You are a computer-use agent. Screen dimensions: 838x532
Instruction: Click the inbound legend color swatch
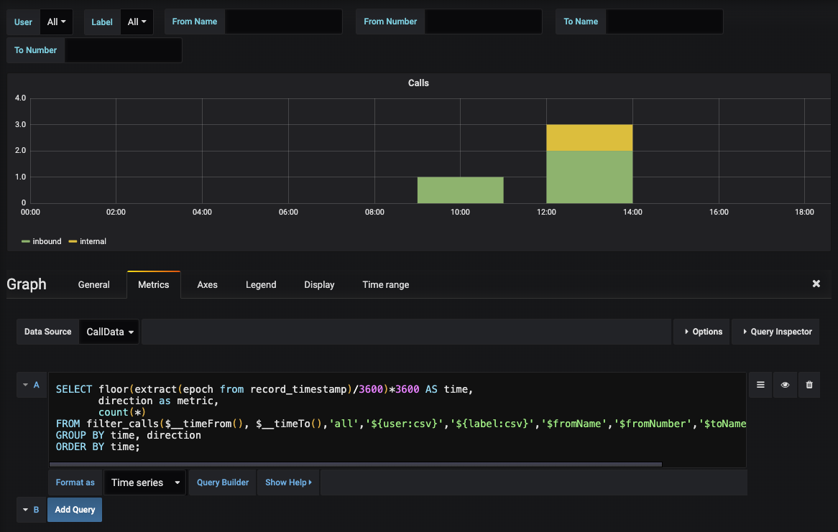[x=24, y=241]
